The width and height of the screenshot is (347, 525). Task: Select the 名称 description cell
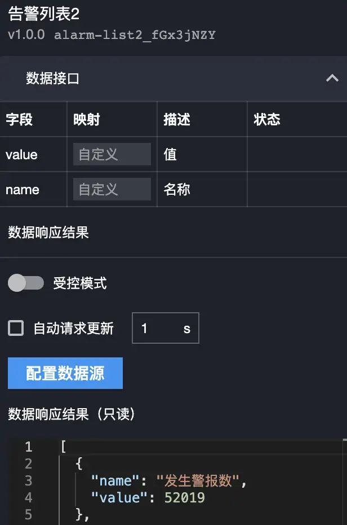coord(177,189)
